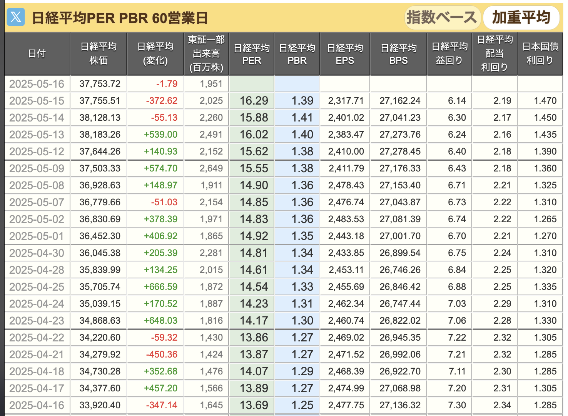Click the BPS value 27,081.39
Image resolution: width=568 pixels, height=416 pixels.
coord(400,219)
